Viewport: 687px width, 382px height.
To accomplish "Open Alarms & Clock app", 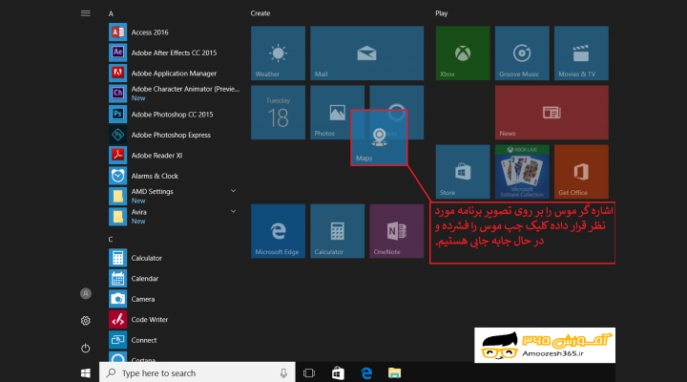I will coord(175,176).
